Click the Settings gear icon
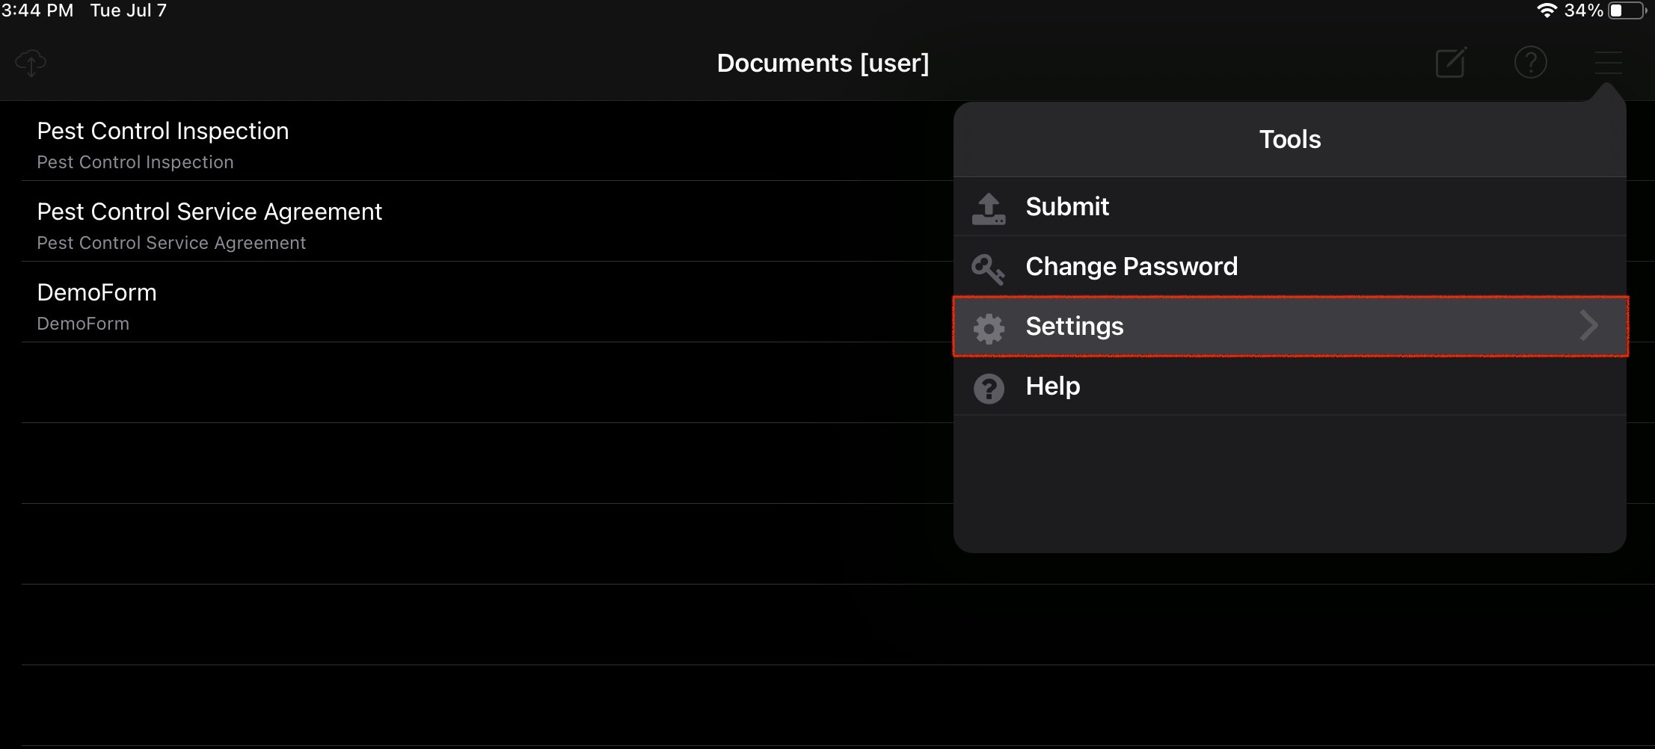The image size is (1655, 749). tap(989, 328)
